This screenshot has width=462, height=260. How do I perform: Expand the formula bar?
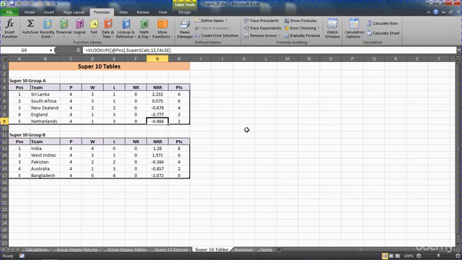pyautogui.click(x=459, y=50)
